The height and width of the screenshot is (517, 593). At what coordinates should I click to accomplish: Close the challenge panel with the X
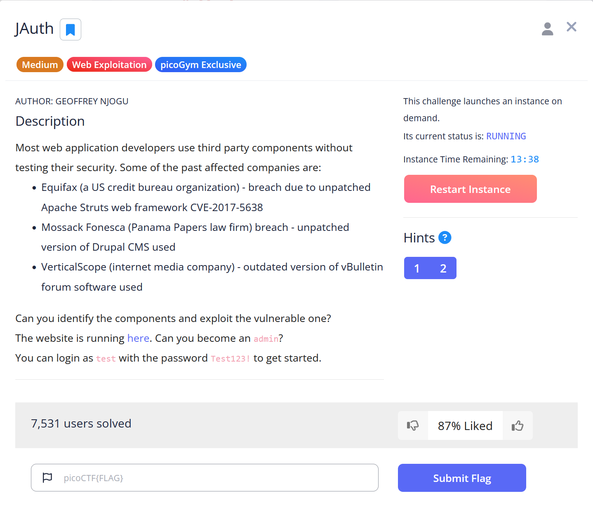(x=572, y=26)
